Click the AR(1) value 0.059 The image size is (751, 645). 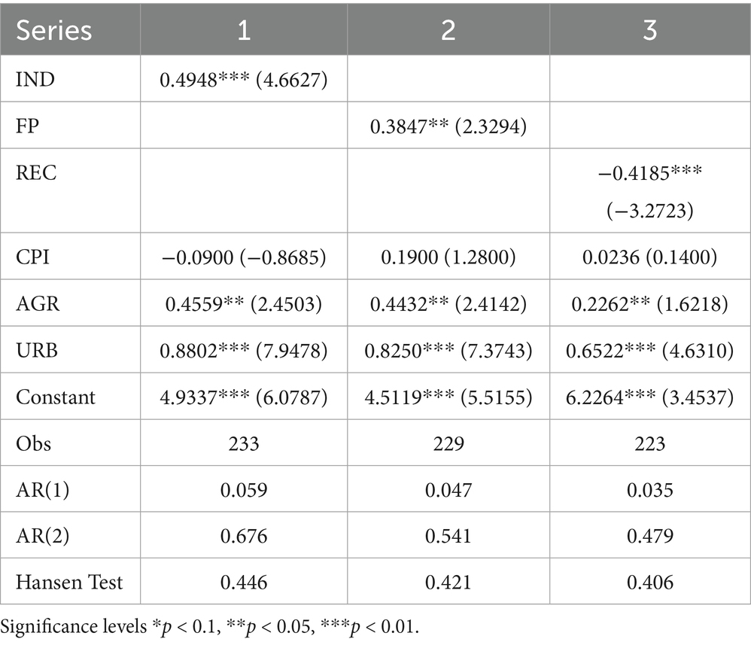(244, 490)
